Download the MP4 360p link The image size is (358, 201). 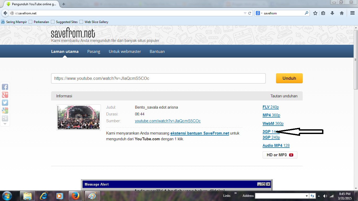[x=272, y=115]
